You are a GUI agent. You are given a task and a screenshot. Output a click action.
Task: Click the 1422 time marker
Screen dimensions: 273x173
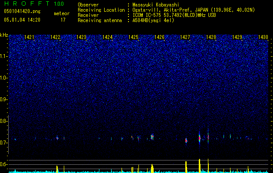click(x=56, y=37)
